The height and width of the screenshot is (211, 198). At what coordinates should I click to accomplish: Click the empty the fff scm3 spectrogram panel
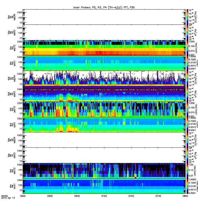pos(104,155)
